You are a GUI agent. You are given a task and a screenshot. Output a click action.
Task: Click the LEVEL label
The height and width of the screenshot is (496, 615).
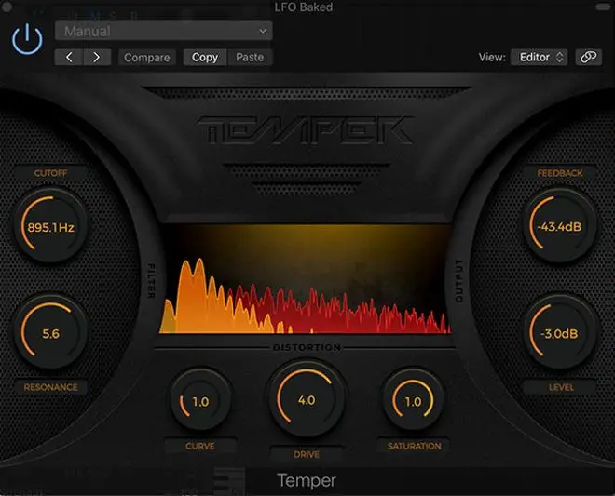pos(561,387)
